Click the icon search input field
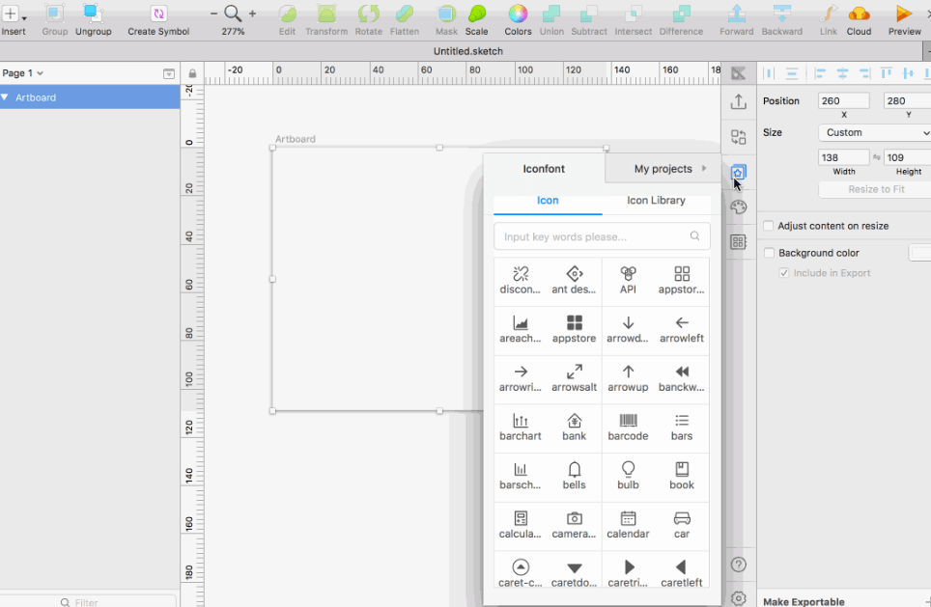This screenshot has width=931, height=607. (x=602, y=236)
